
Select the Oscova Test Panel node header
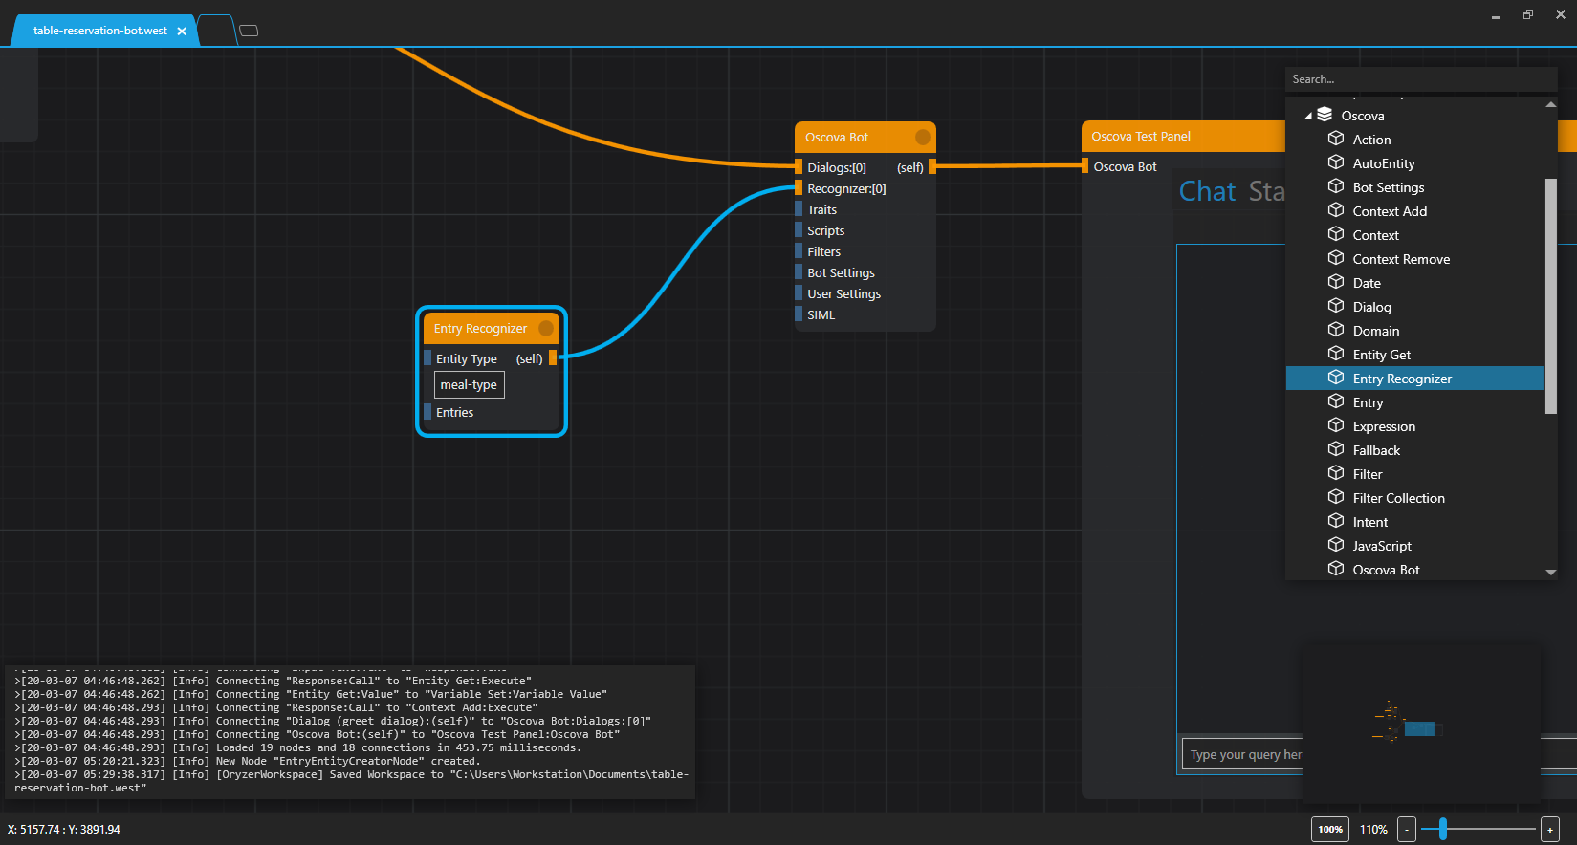[1183, 136]
